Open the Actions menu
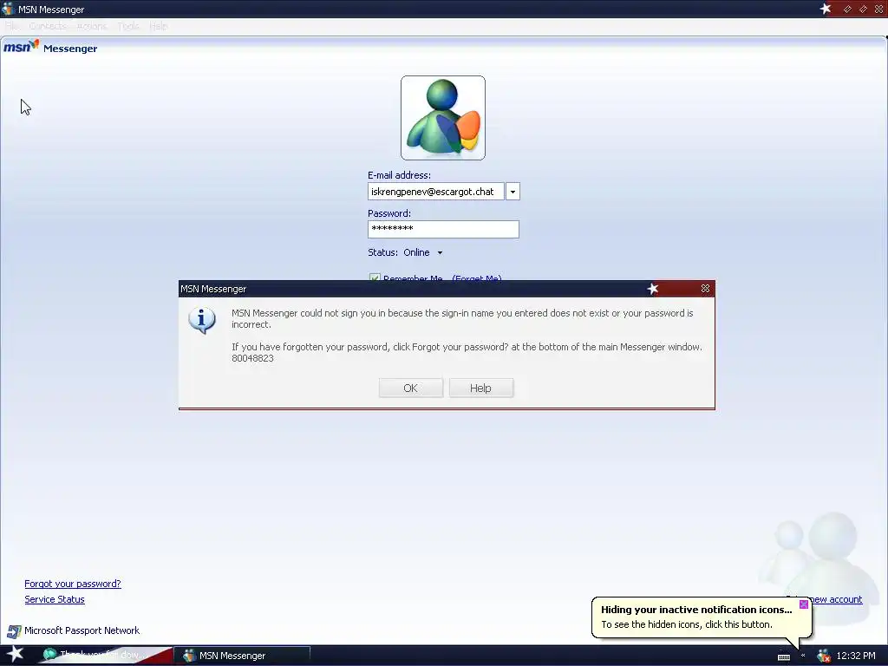Image resolution: width=888 pixels, height=666 pixels. [91, 26]
